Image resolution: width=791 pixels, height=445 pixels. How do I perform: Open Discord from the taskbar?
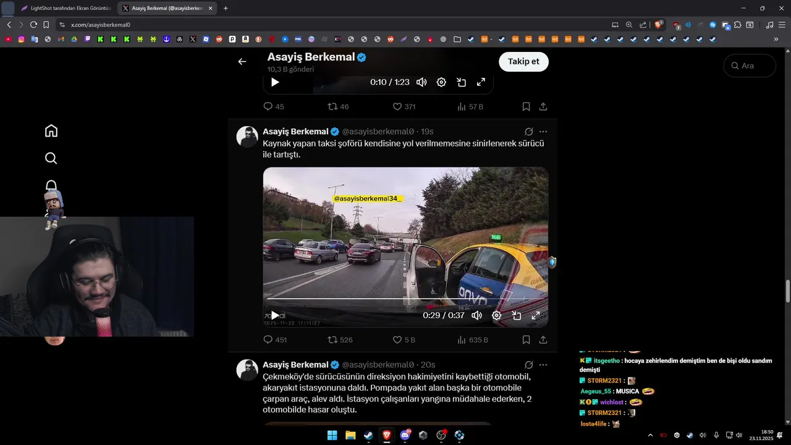405,435
